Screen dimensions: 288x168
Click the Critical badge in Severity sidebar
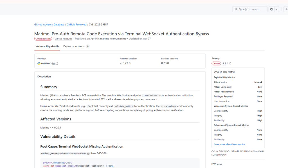pos(216,64)
